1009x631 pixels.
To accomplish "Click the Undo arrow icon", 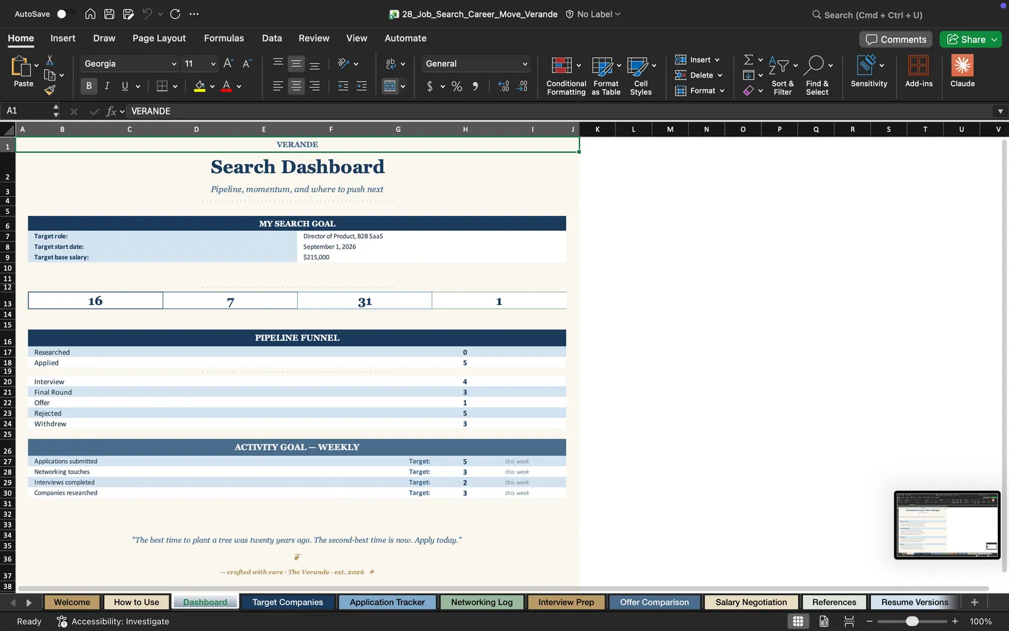I will point(147,14).
